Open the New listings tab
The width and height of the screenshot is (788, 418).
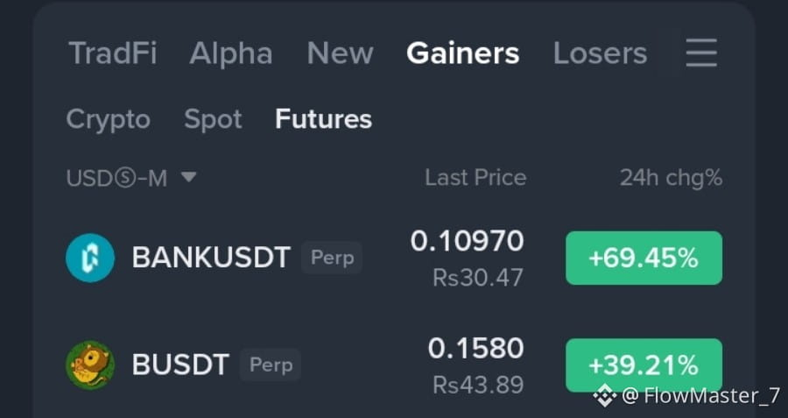pyautogui.click(x=341, y=53)
